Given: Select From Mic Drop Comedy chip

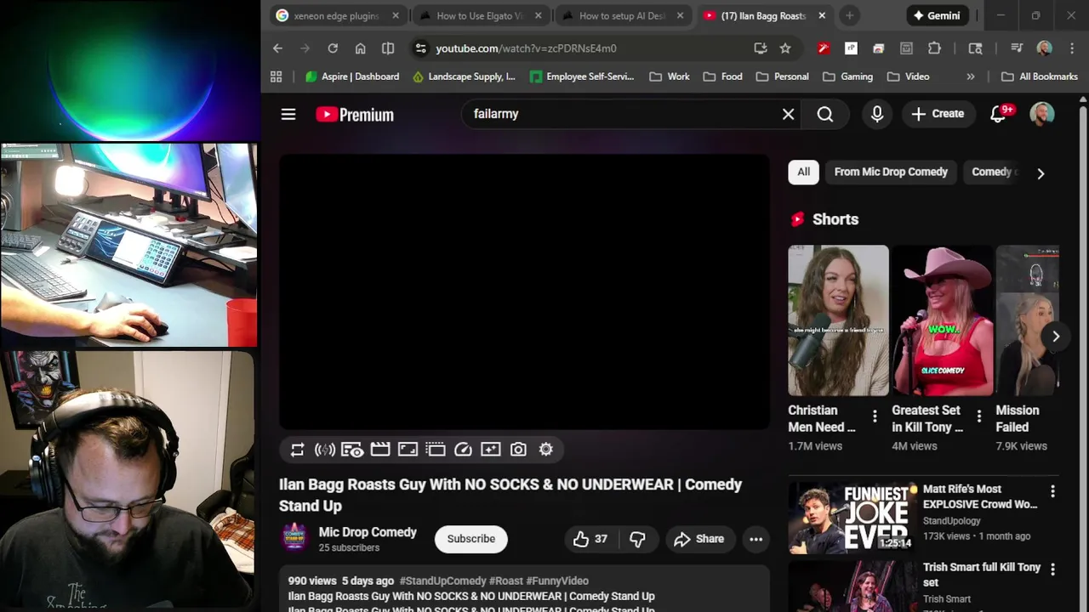Looking at the screenshot, I should [x=891, y=172].
